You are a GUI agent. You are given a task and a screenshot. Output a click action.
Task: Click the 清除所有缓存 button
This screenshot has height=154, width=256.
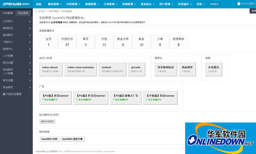point(47,121)
